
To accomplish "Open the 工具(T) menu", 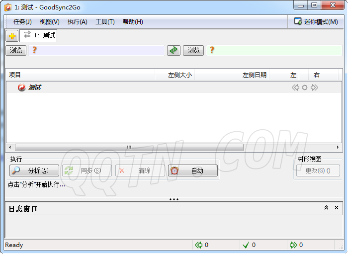I will coord(105,22).
